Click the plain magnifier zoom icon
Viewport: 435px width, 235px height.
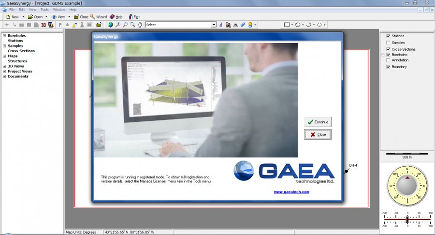(132, 25)
